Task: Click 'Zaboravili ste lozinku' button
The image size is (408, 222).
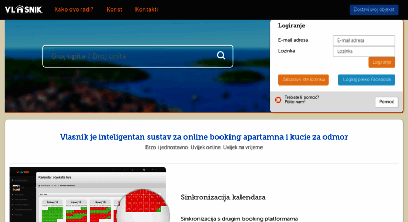Action: 304,80
